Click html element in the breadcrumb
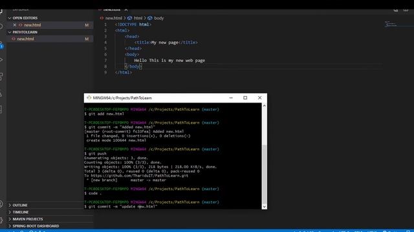 pyautogui.click(x=138, y=18)
